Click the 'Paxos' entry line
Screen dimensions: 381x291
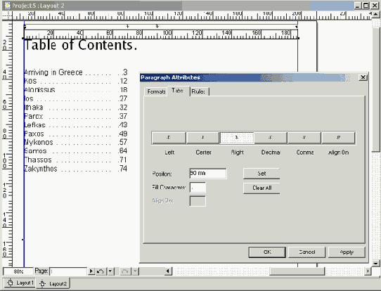[x=76, y=134]
